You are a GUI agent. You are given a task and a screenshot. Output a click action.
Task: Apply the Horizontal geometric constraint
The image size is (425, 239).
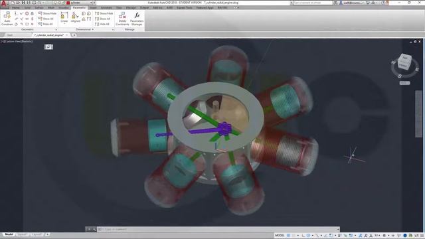coord(27,19)
